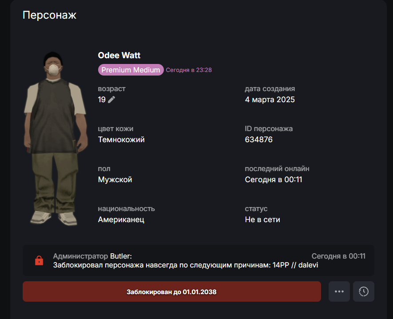Click the skin color value Темнокожий
The height and width of the screenshot is (319, 393).
[x=121, y=140]
